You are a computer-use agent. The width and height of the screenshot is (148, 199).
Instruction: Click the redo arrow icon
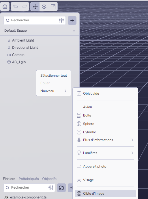click(25, 6)
